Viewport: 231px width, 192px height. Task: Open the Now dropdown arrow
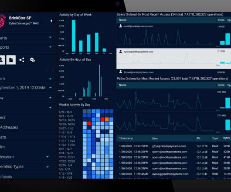(50, 98)
